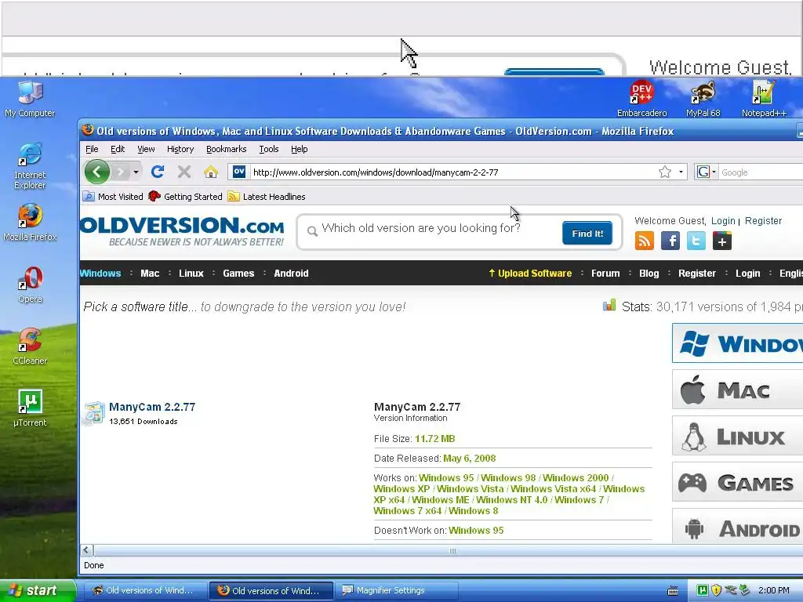
Task: Open the History menu
Action: point(180,149)
